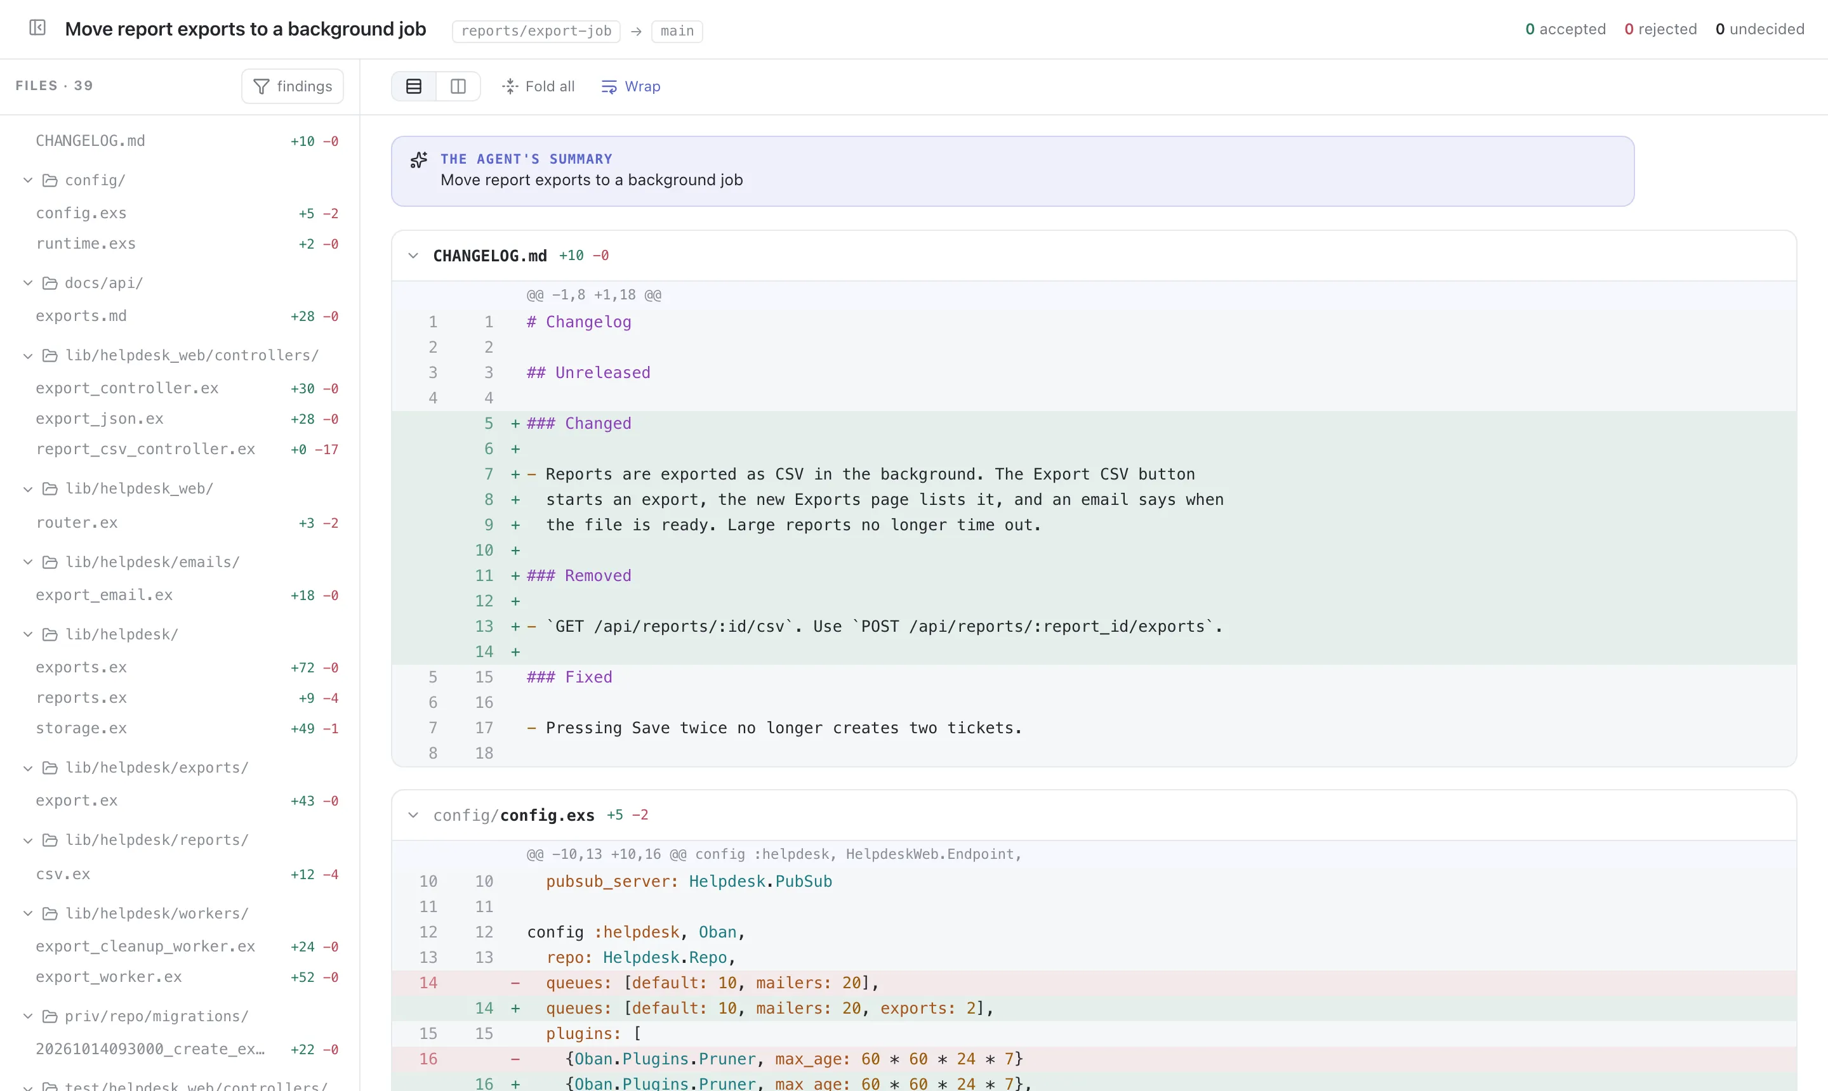Open csv.ex file

180,874
